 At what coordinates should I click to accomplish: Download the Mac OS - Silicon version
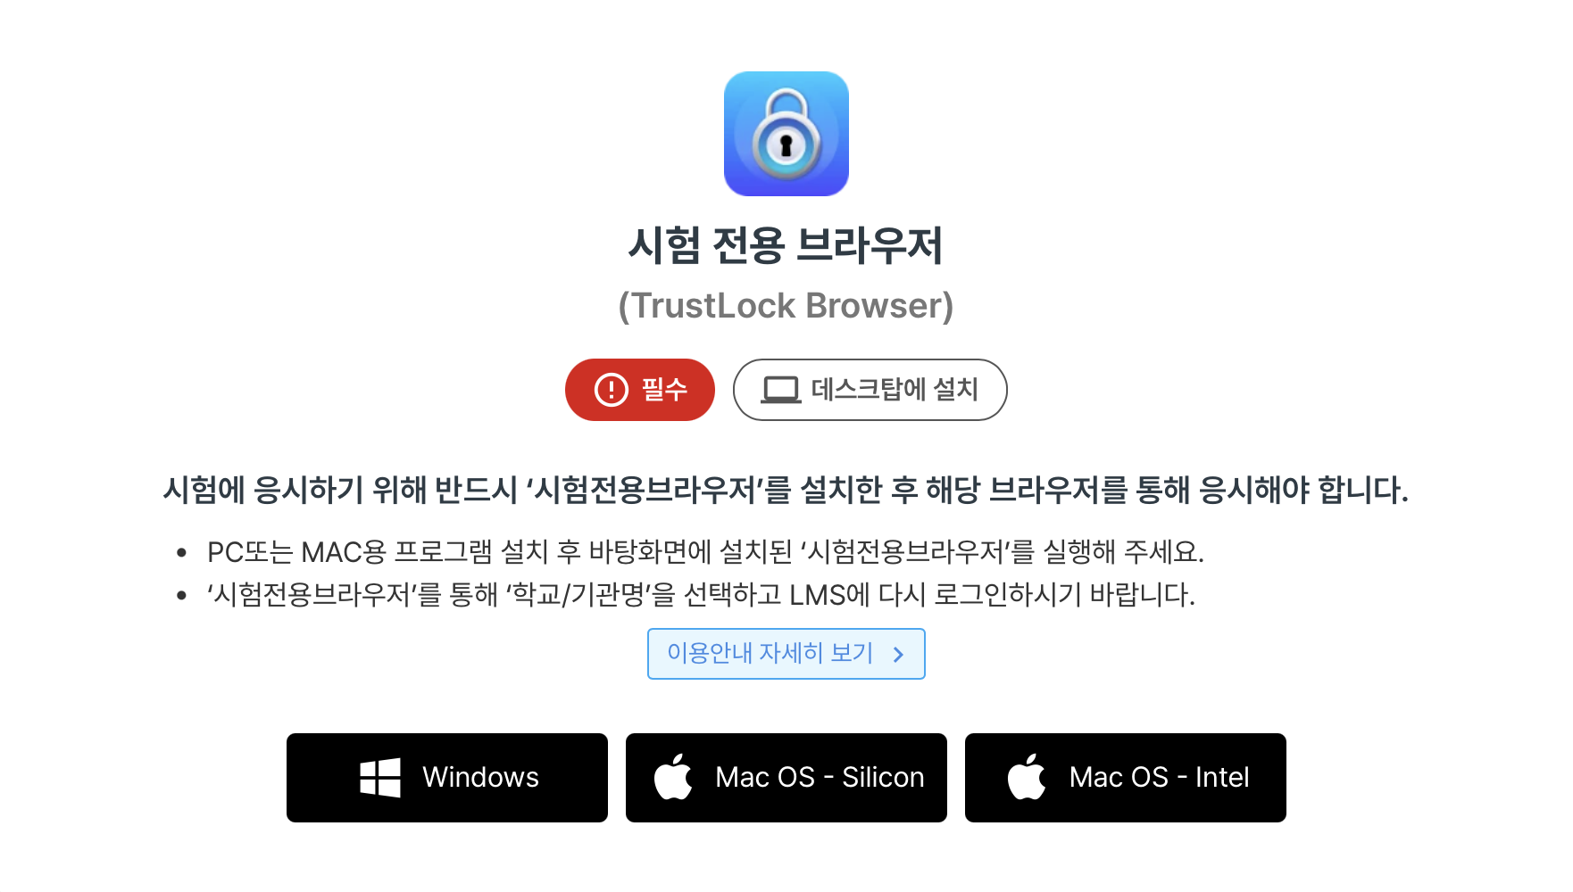pyautogui.click(x=786, y=778)
